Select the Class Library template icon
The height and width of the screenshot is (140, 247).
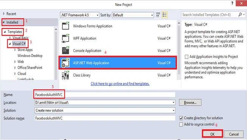click(65, 75)
